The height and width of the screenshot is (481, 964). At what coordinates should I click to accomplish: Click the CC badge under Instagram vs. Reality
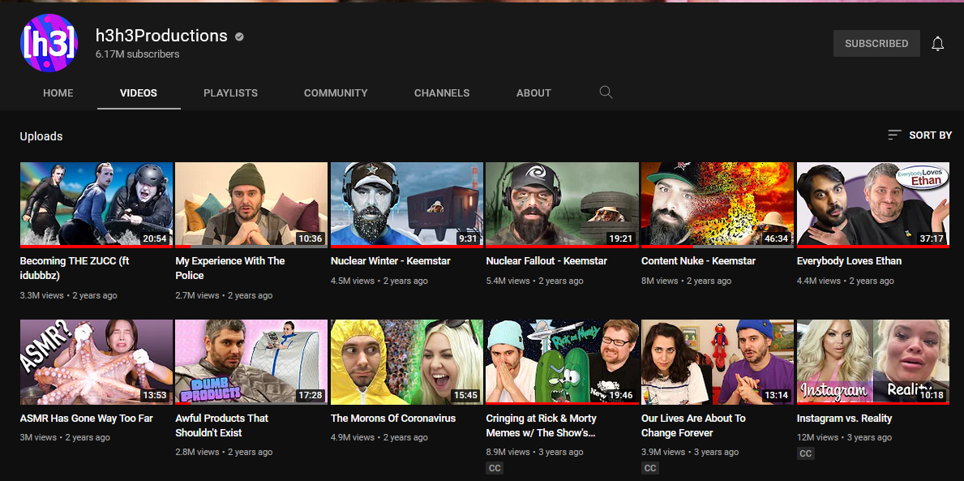click(x=805, y=454)
